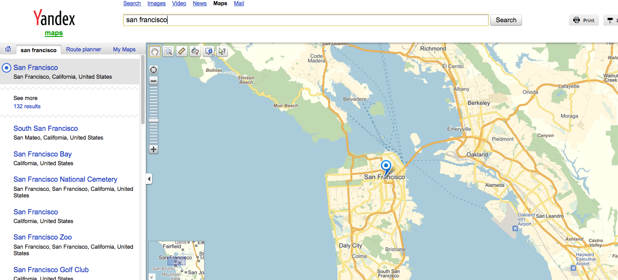Select the add placemark tool
Image resolution: width=618 pixels, height=280 pixels.
207,51
